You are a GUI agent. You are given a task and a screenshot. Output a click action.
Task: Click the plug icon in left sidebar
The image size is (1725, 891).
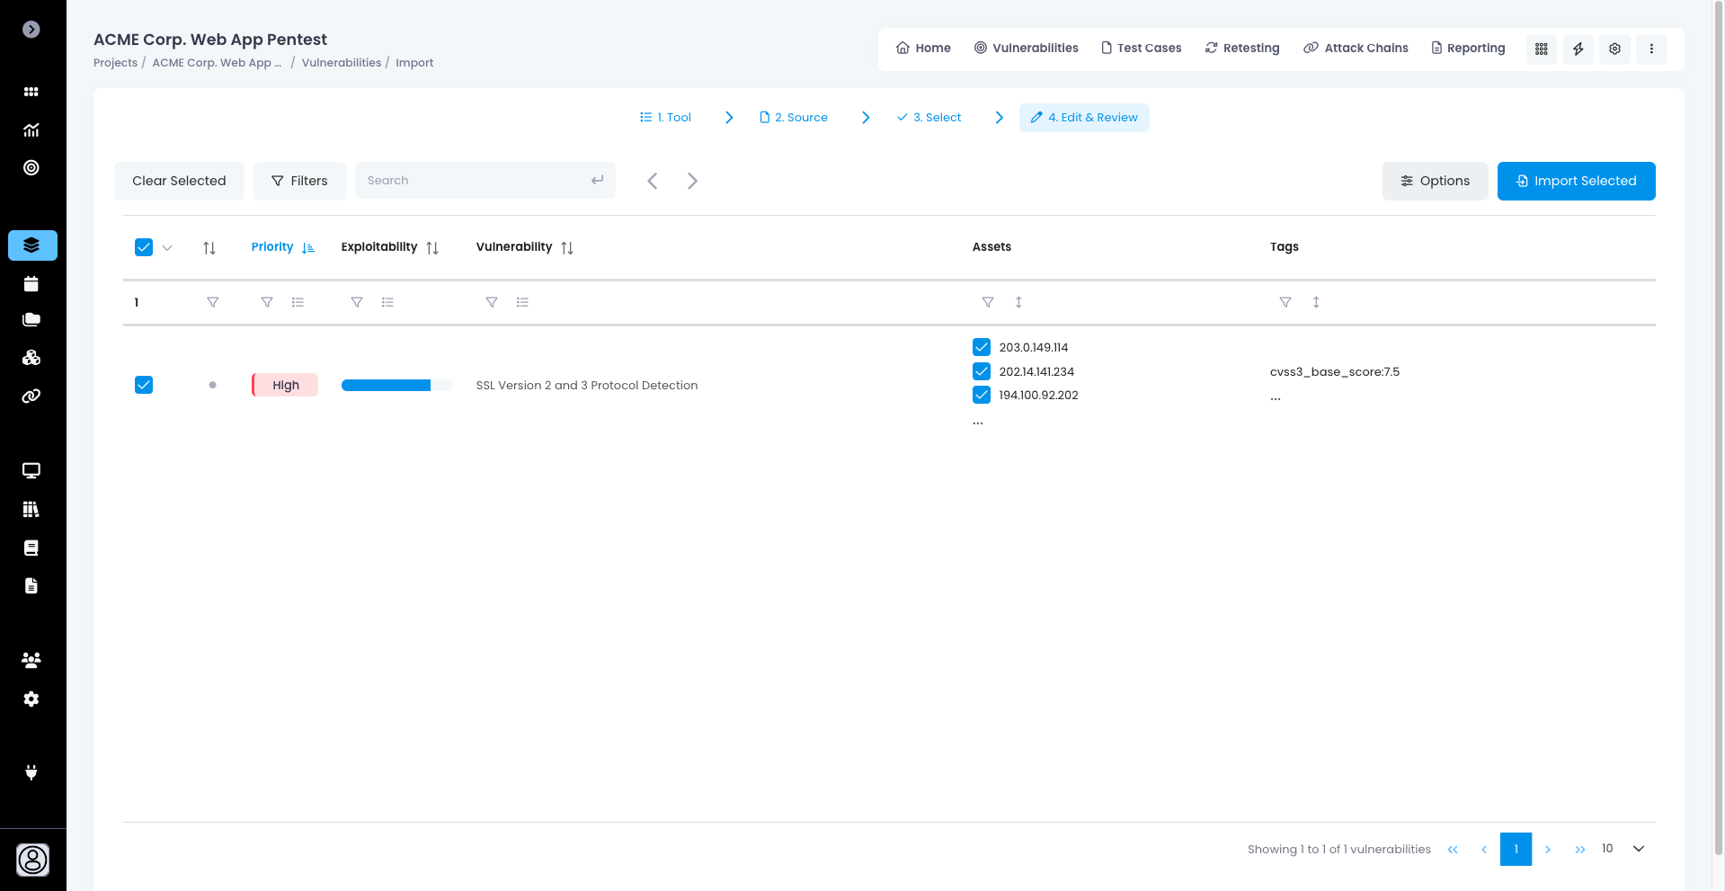click(x=31, y=772)
